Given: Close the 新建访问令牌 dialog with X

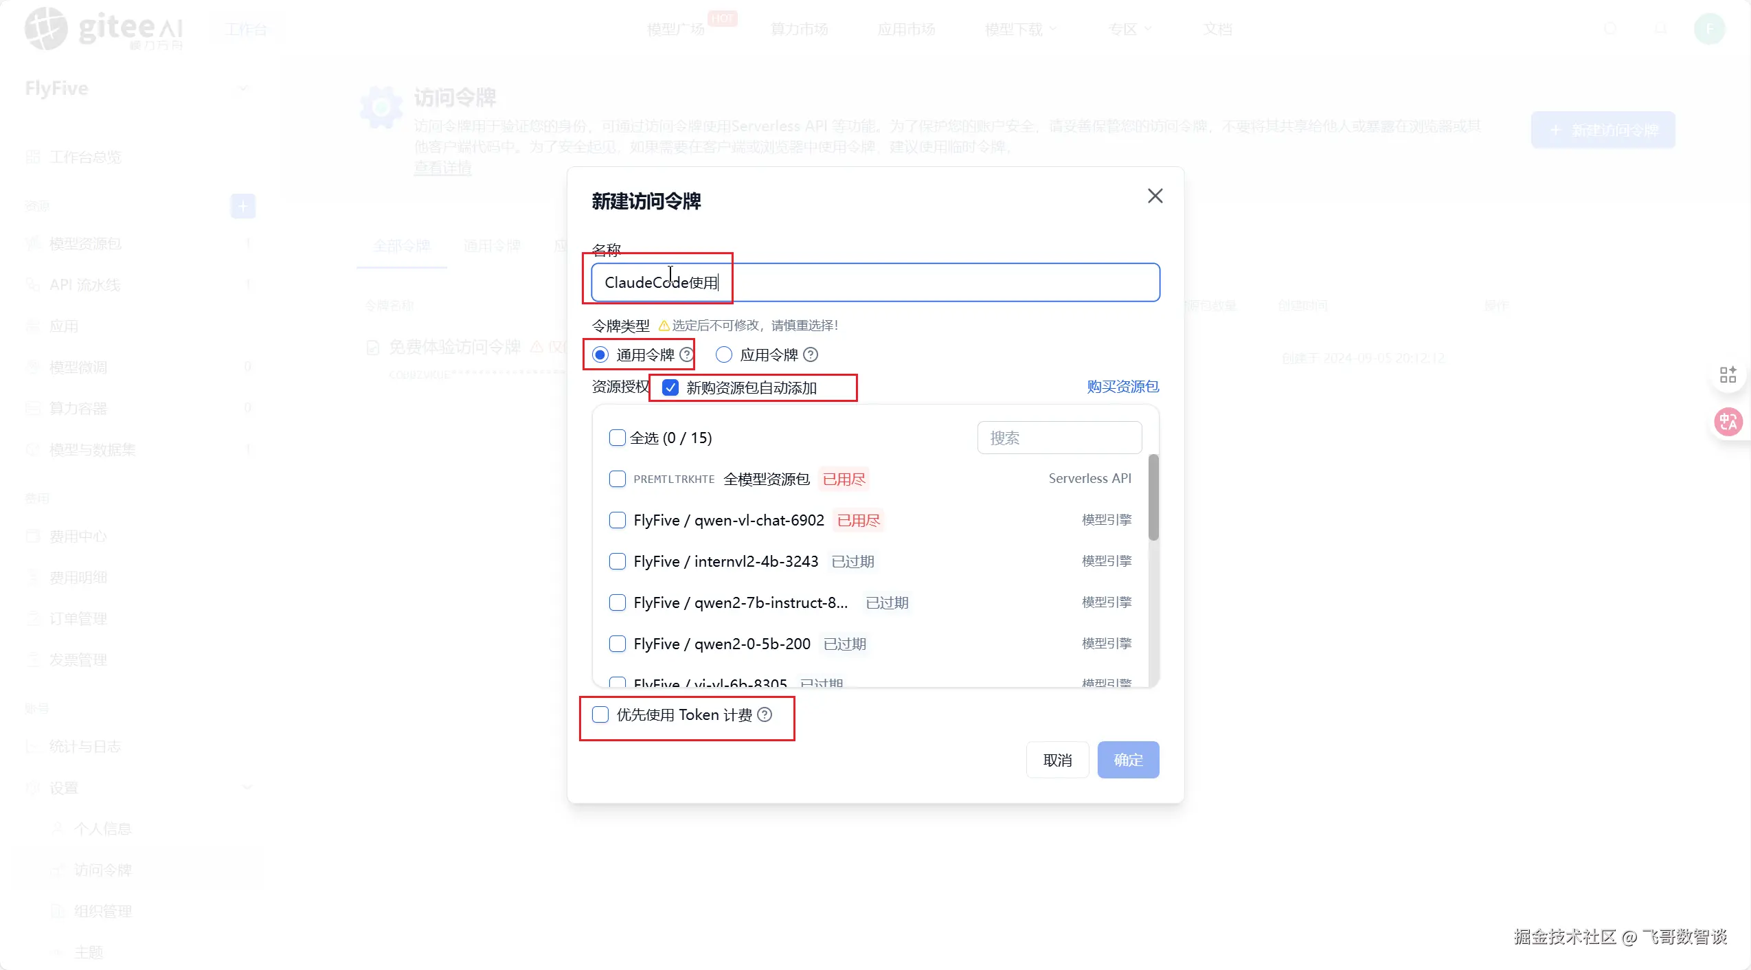Looking at the screenshot, I should 1155,196.
